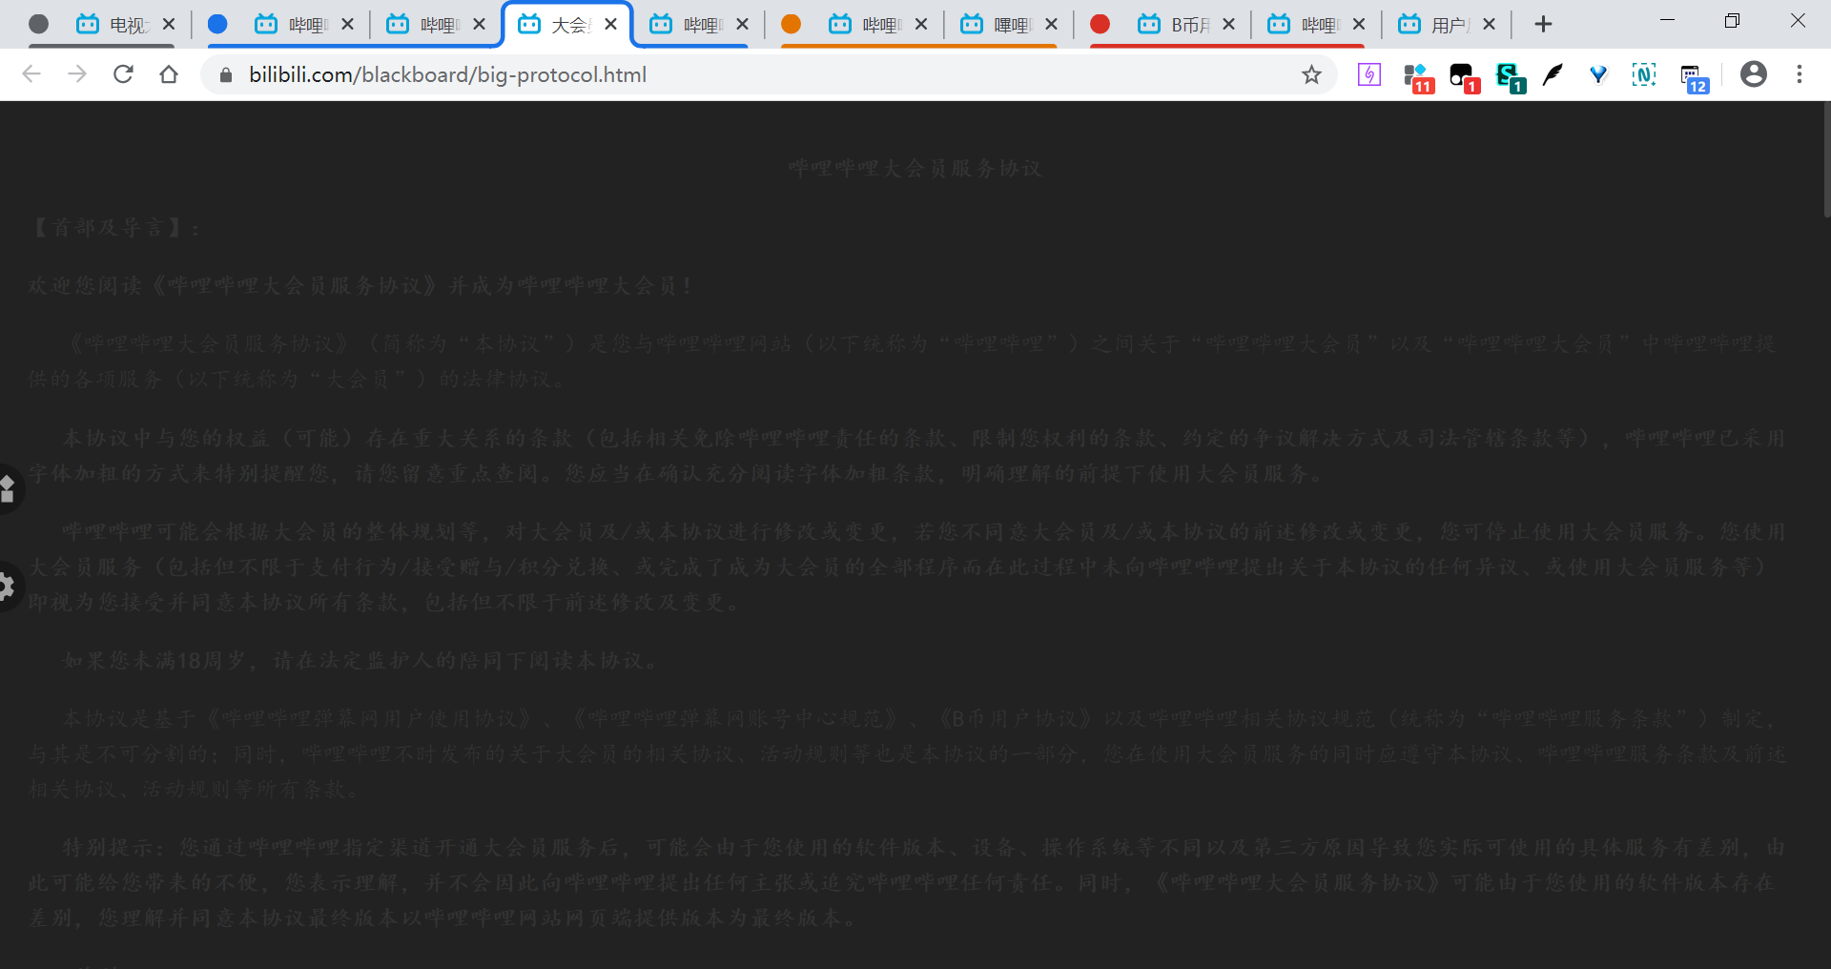This screenshot has width=1831, height=969.
Task: Open the Dark Reader extension icon
Action: point(1368,74)
